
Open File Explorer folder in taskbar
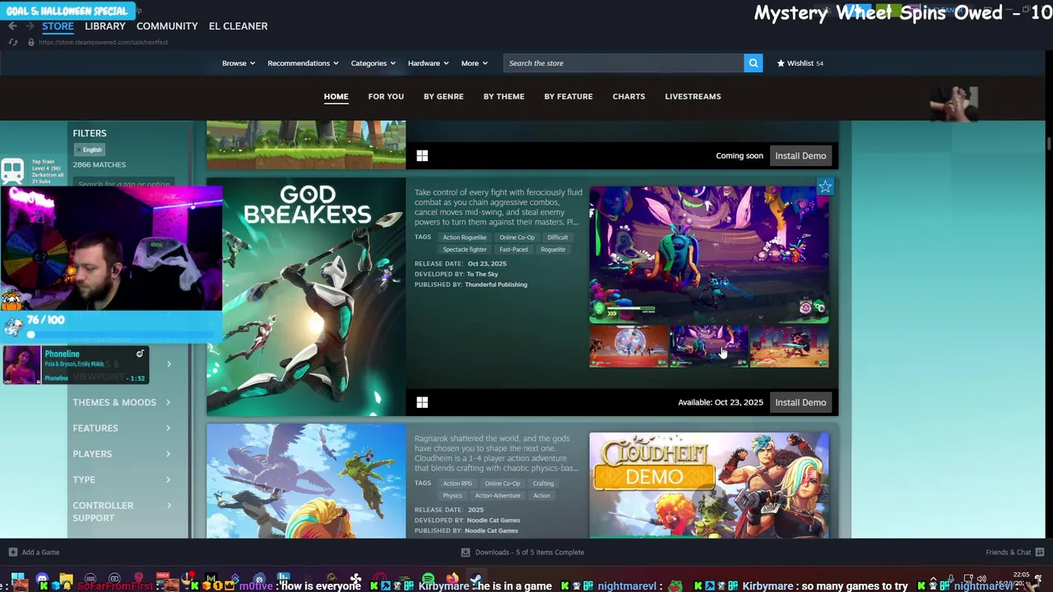point(67,580)
